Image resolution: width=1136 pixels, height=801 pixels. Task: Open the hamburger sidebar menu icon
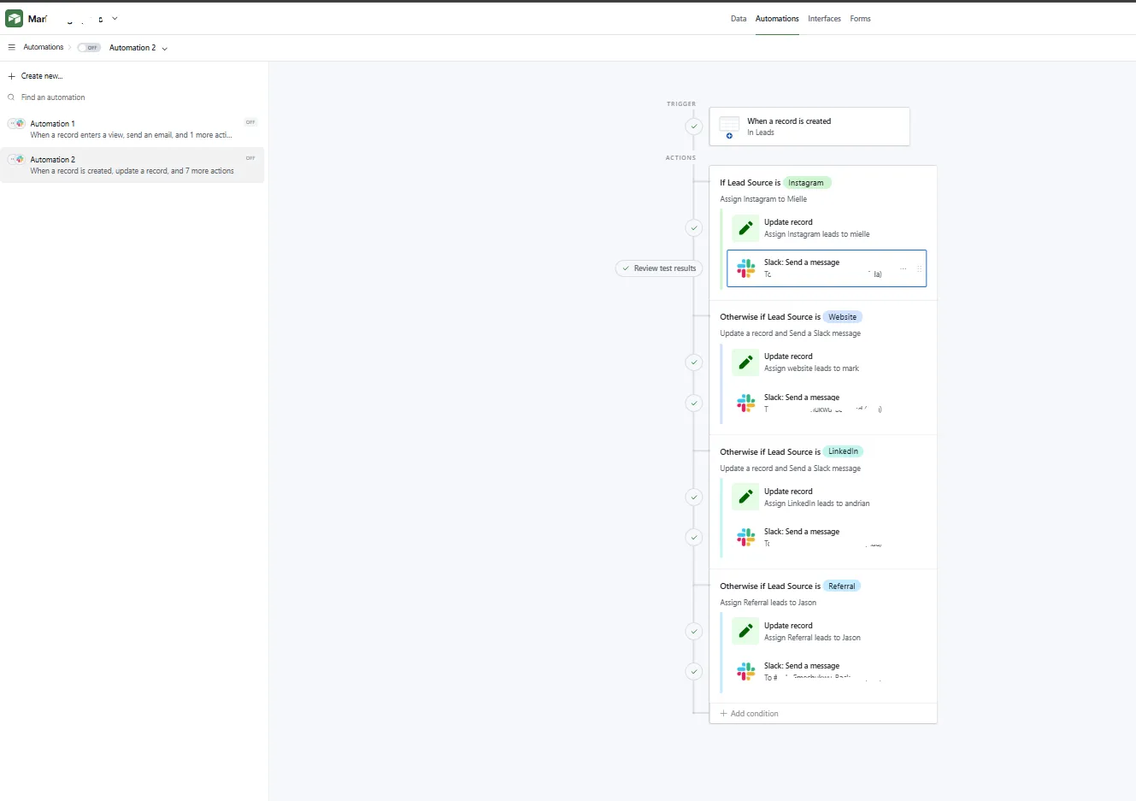coord(12,48)
